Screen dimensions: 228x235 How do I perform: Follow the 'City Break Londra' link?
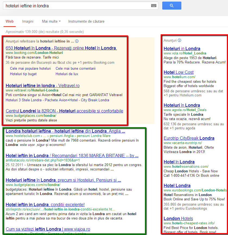point(95,100)
